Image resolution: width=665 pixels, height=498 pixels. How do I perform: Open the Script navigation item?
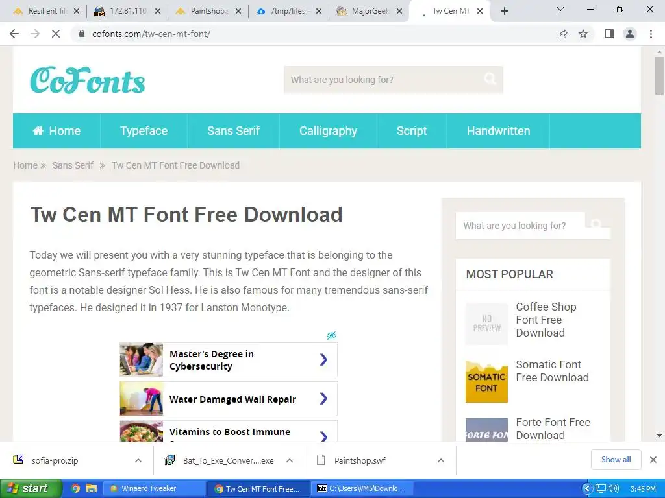click(411, 131)
